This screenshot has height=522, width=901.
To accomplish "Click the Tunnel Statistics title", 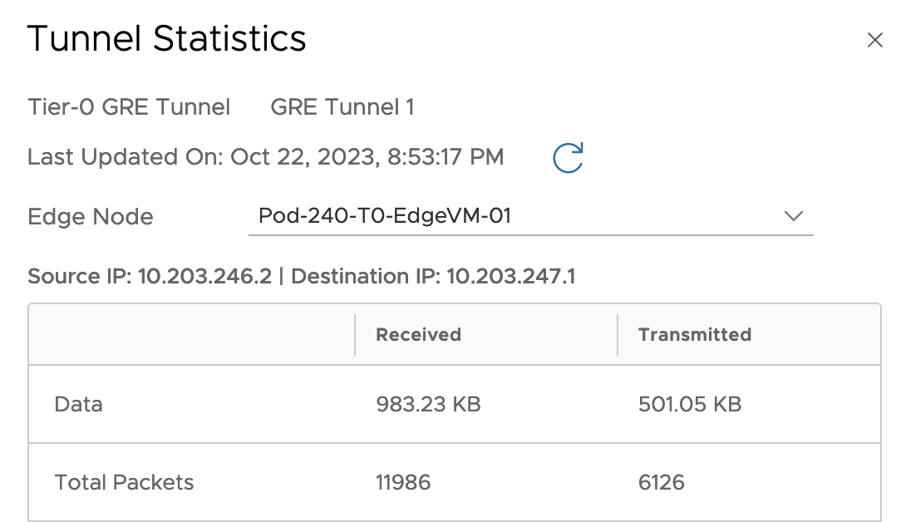I will (x=167, y=39).
